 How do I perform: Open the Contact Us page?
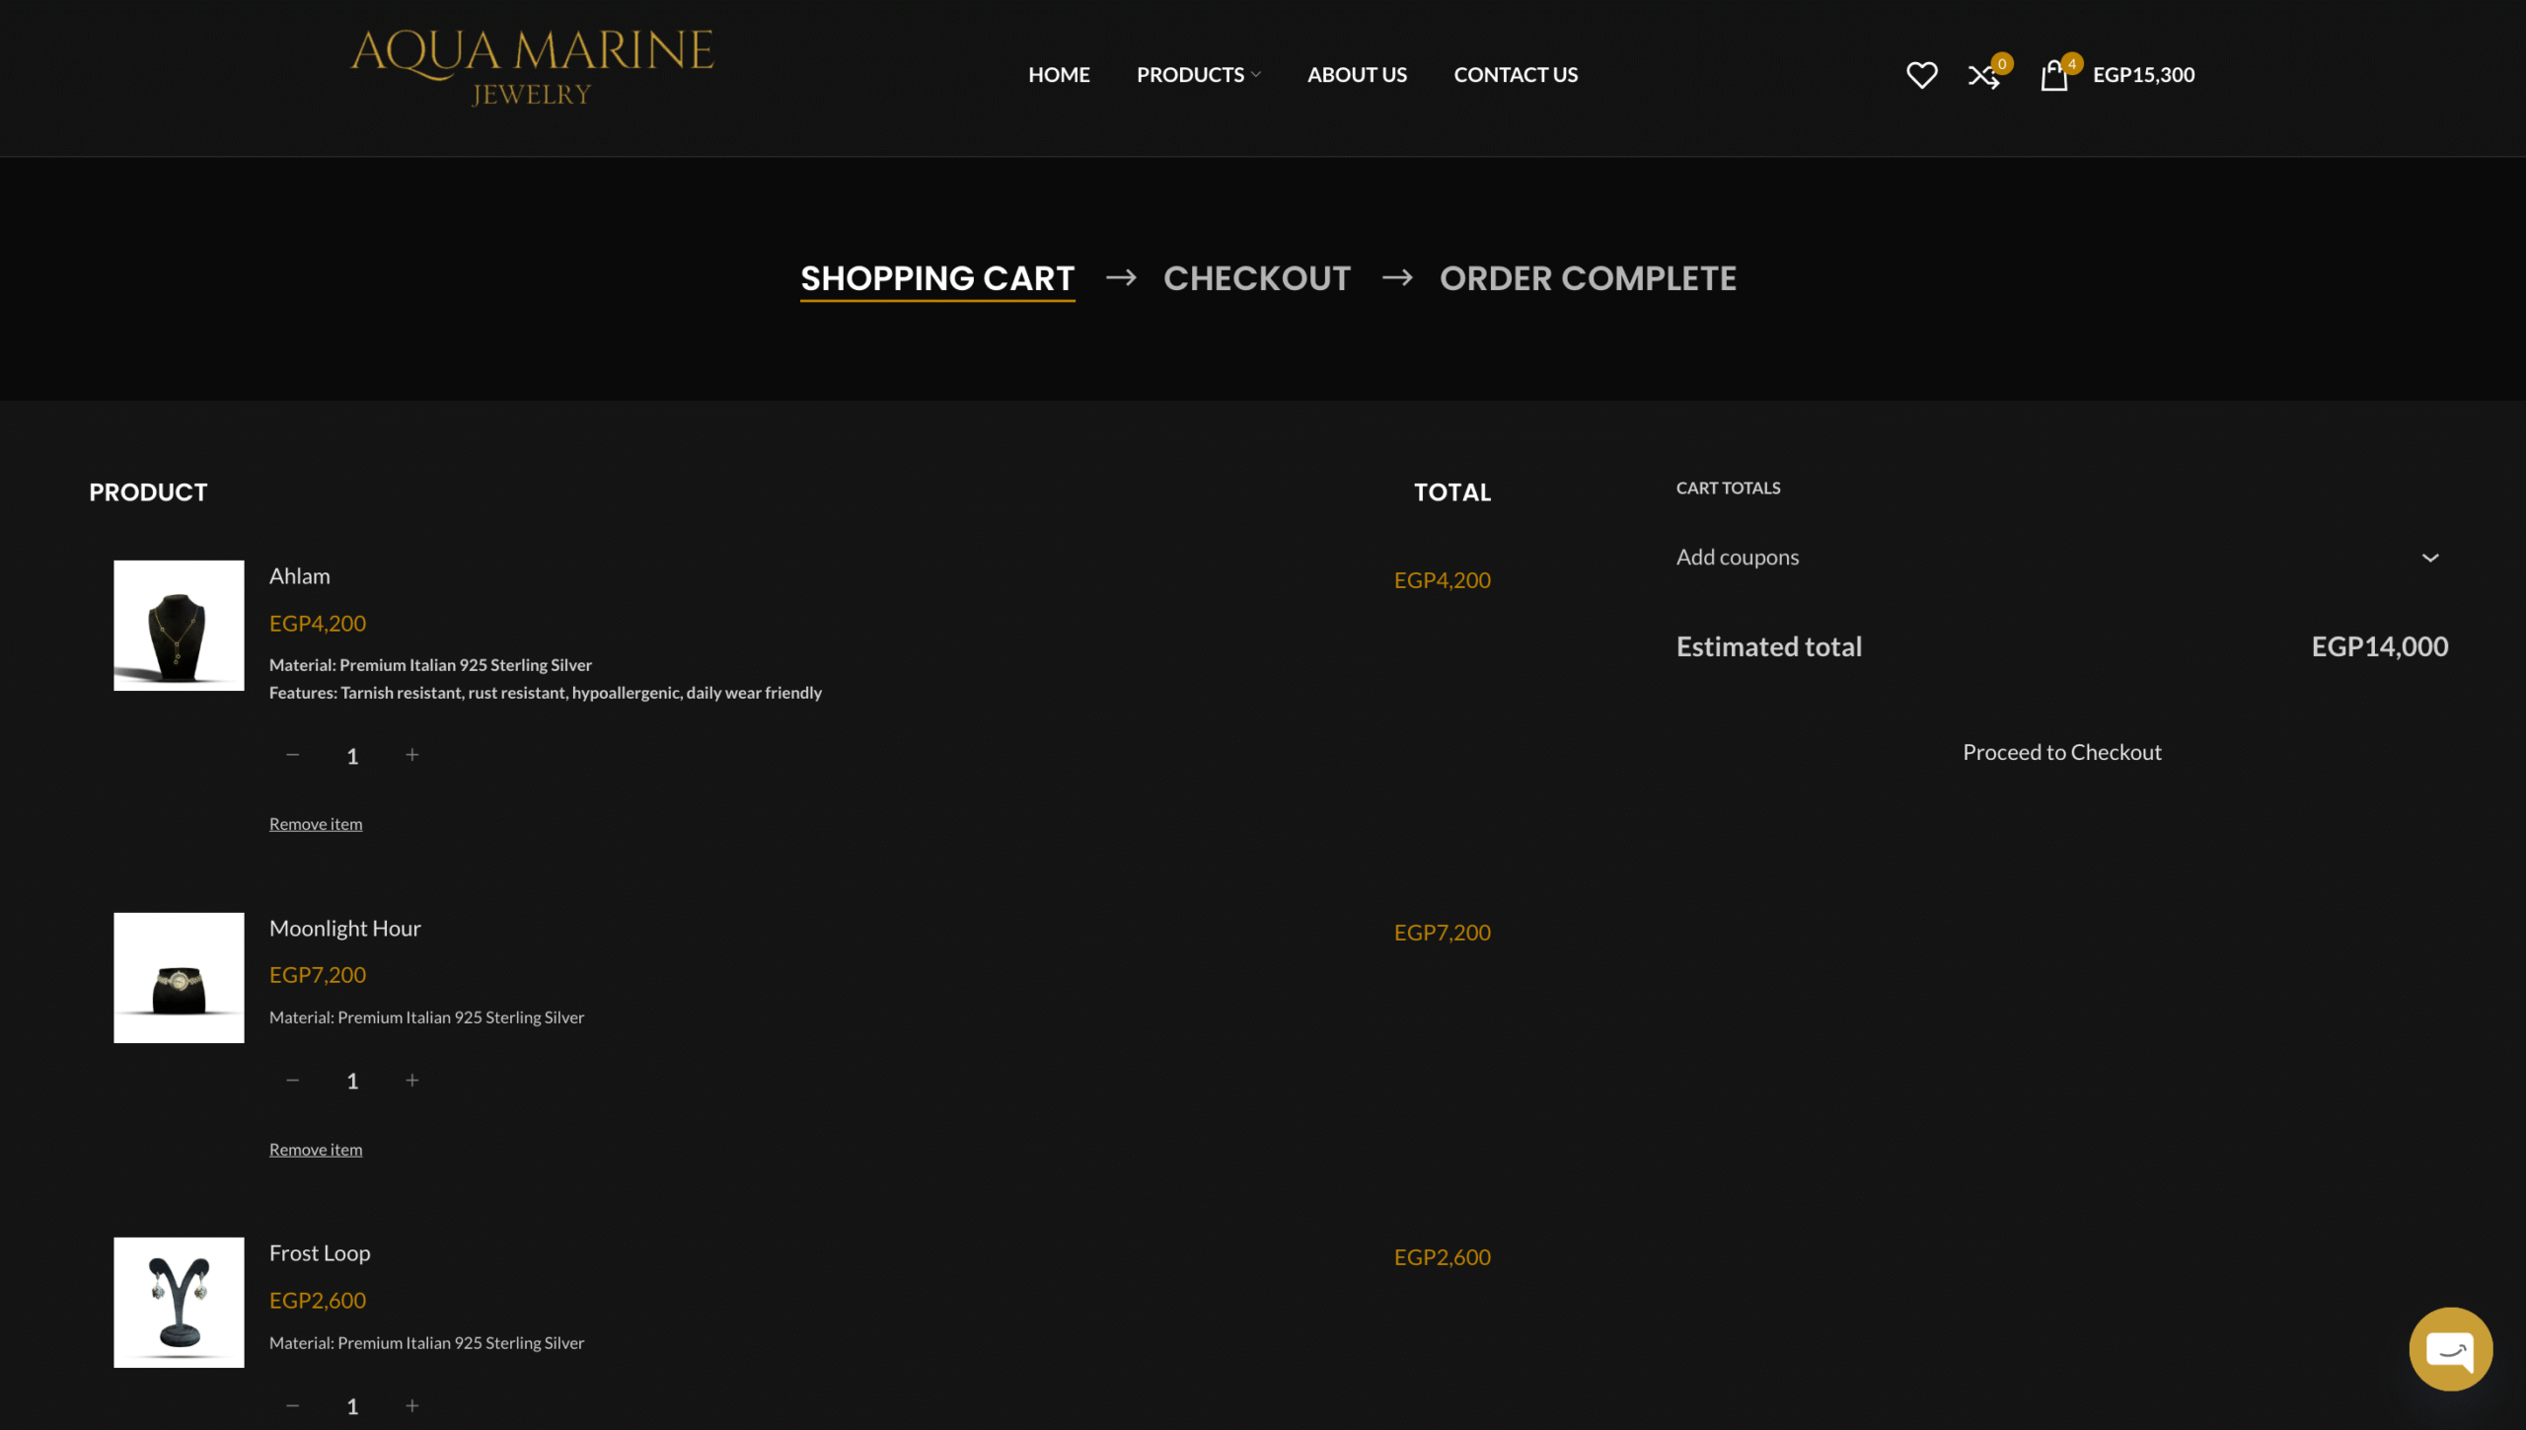pos(1516,75)
